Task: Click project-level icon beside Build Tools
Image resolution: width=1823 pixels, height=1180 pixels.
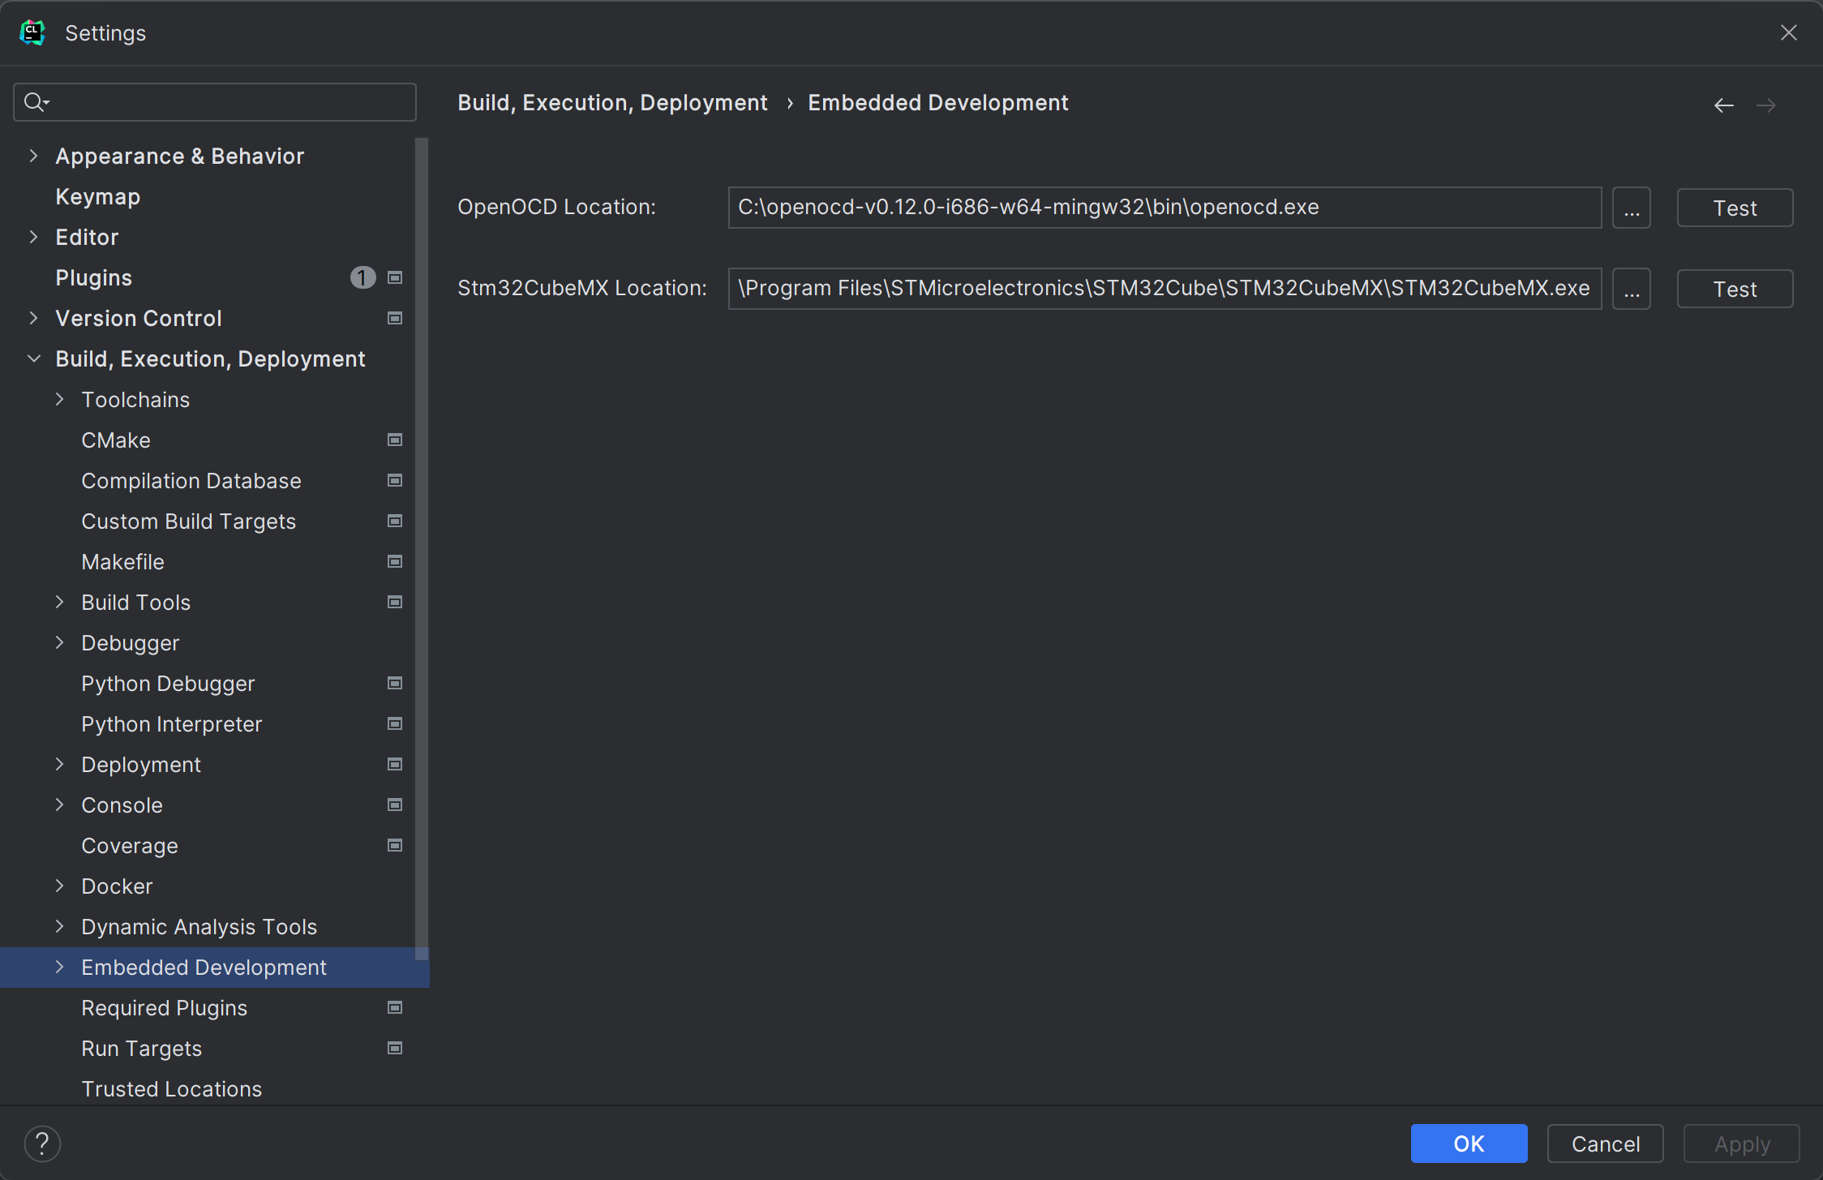Action: tap(395, 603)
